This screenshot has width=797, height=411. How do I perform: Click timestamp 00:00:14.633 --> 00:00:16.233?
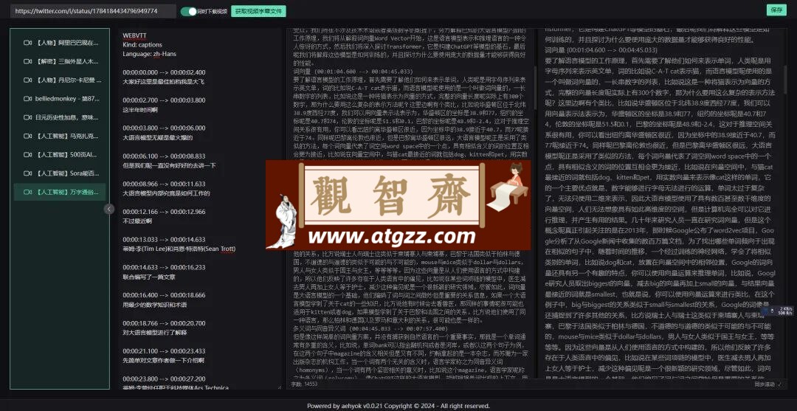tap(164, 267)
